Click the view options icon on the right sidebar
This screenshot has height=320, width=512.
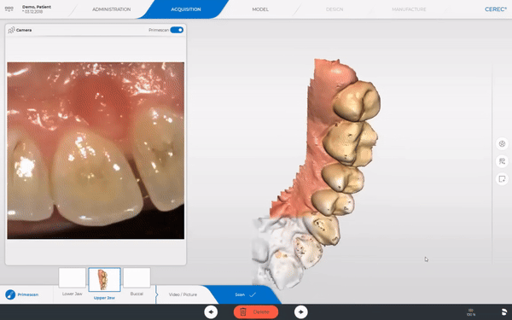tap(502, 143)
